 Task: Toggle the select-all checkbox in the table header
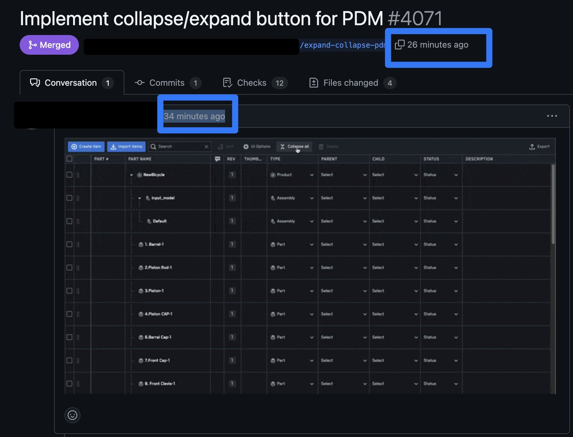coord(69,159)
